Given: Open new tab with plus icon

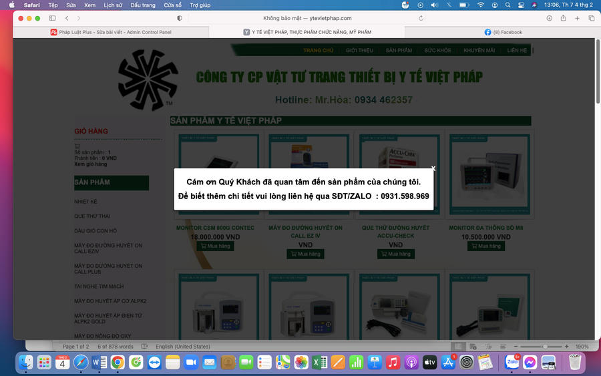Looking at the screenshot, I should pos(577,18).
